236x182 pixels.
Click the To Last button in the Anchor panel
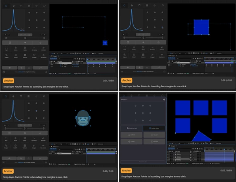(x=154, y=135)
